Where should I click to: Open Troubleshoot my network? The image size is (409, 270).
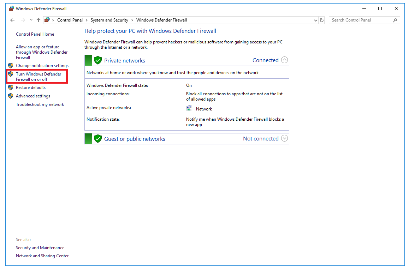tap(40, 104)
